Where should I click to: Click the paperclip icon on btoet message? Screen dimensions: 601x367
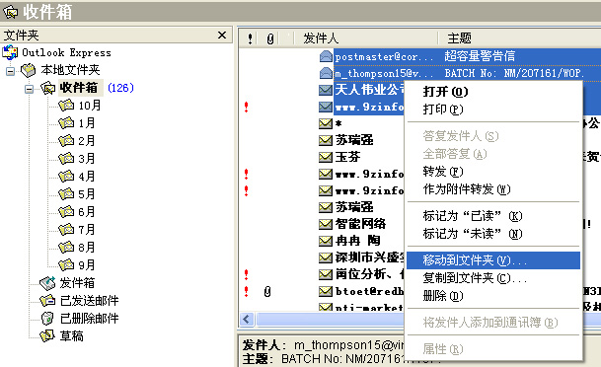[267, 292]
